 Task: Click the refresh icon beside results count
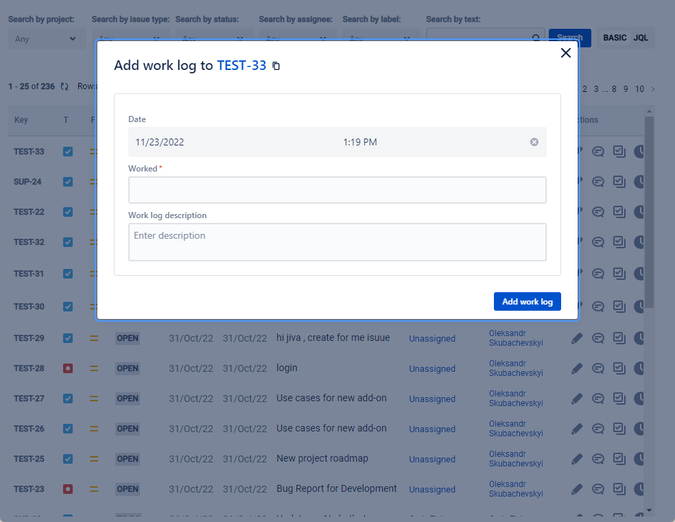[64, 86]
